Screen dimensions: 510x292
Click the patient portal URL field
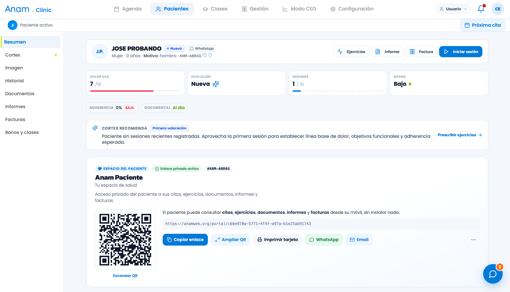tap(321, 224)
